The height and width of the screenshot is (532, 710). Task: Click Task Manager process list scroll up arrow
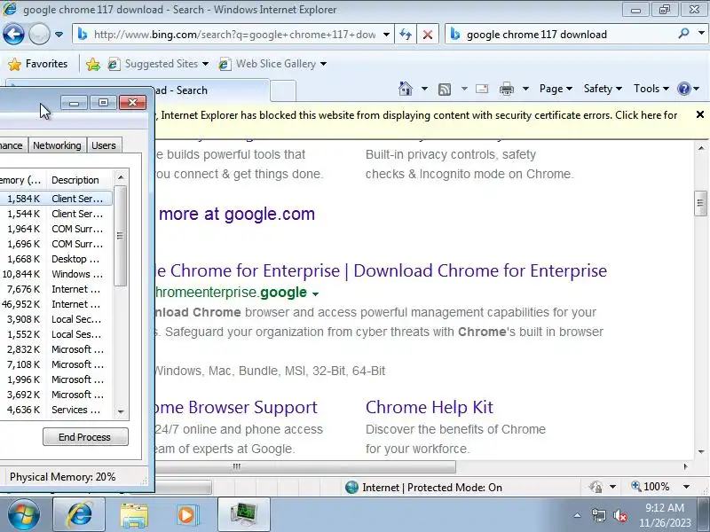pyautogui.click(x=121, y=177)
